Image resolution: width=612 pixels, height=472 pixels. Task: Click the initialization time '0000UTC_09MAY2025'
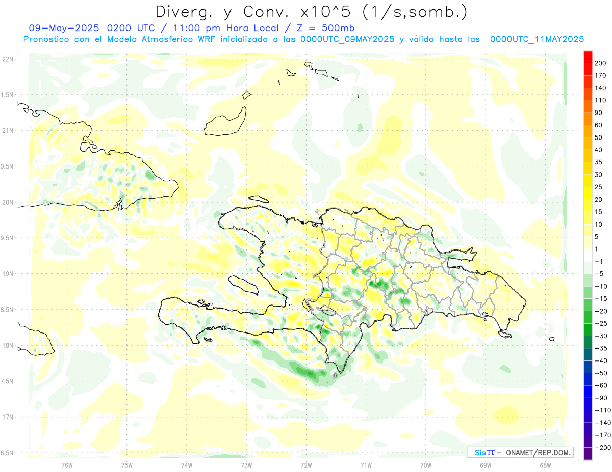pyautogui.click(x=347, y=39)
